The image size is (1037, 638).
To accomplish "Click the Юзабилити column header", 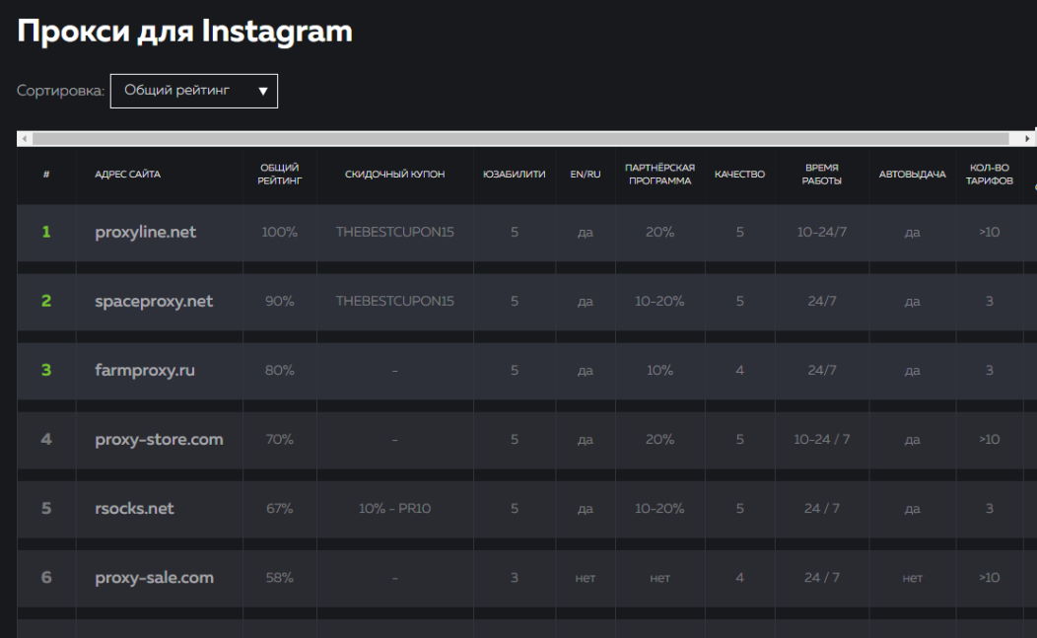I will click(x=514, y=175).
